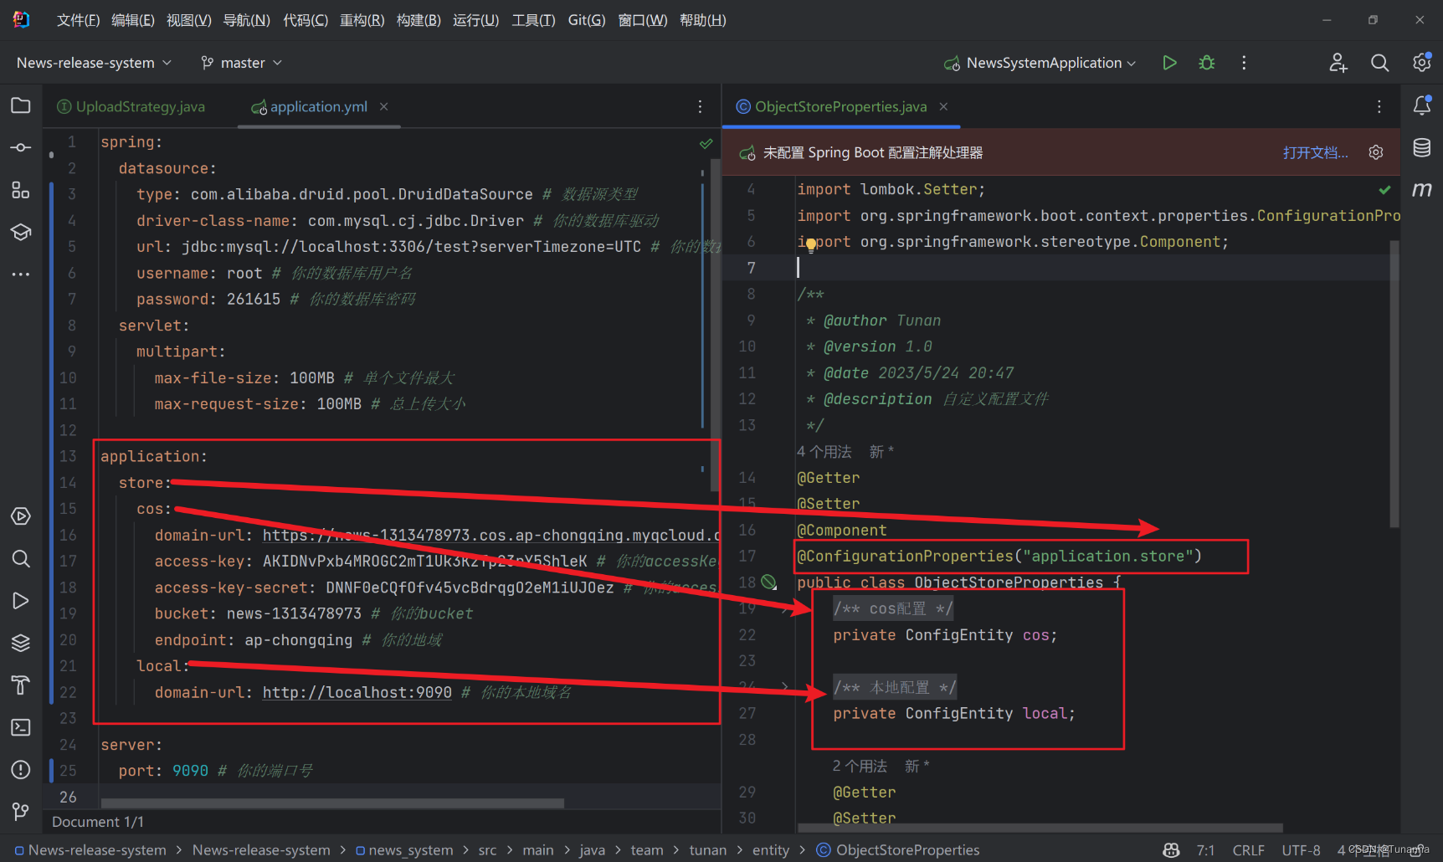Screen dimensions: 1443x862
Task: Open the 重构(R) menu
Action: tap(362, 19)
